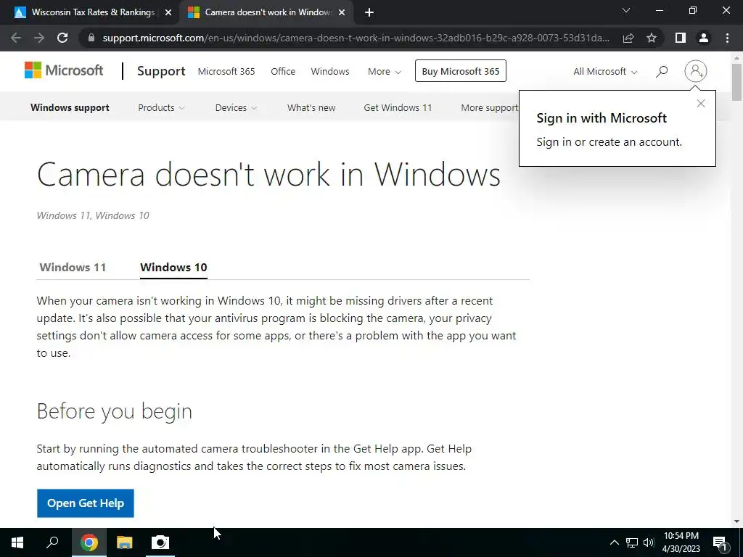The image size is (743, 557).
Task: Open More support menu
Action: 490,107
